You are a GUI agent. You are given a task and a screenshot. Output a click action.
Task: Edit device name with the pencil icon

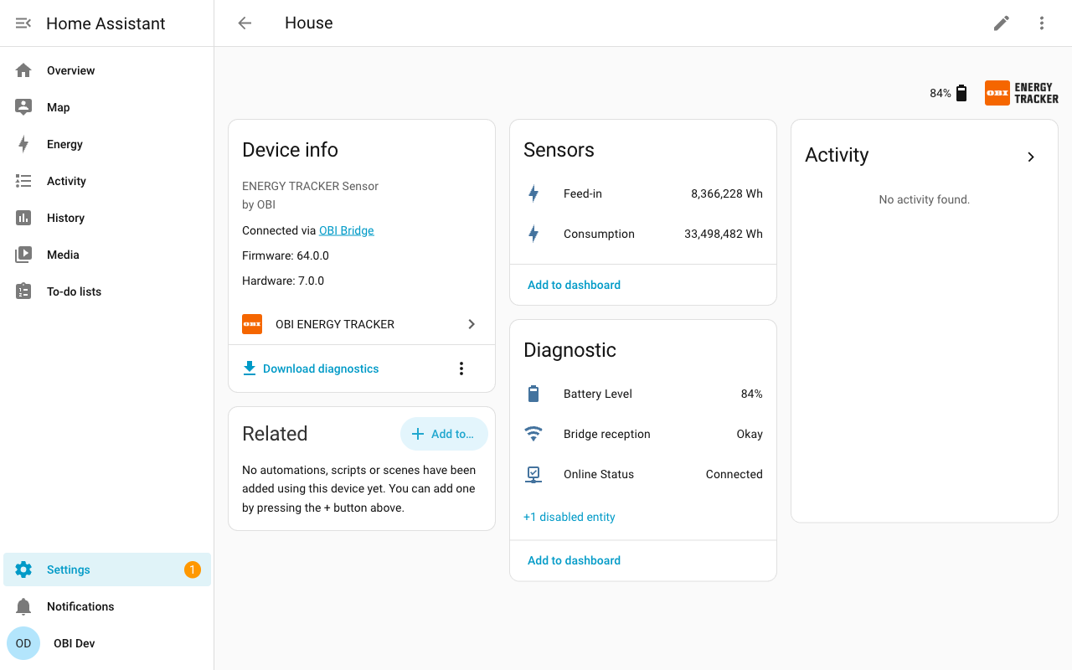tap(1002, 23)
